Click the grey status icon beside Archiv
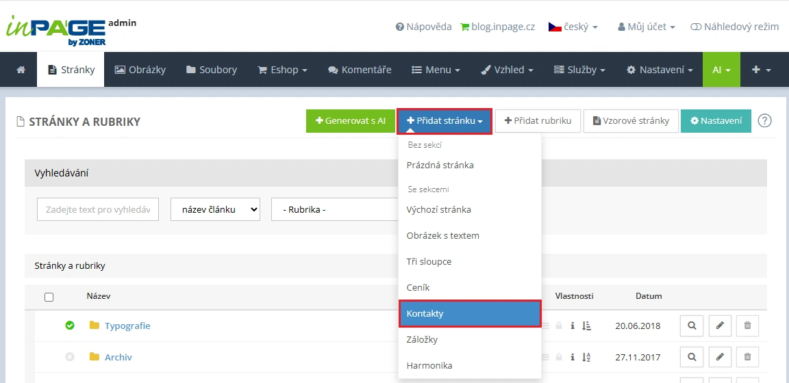 point(70,357)
